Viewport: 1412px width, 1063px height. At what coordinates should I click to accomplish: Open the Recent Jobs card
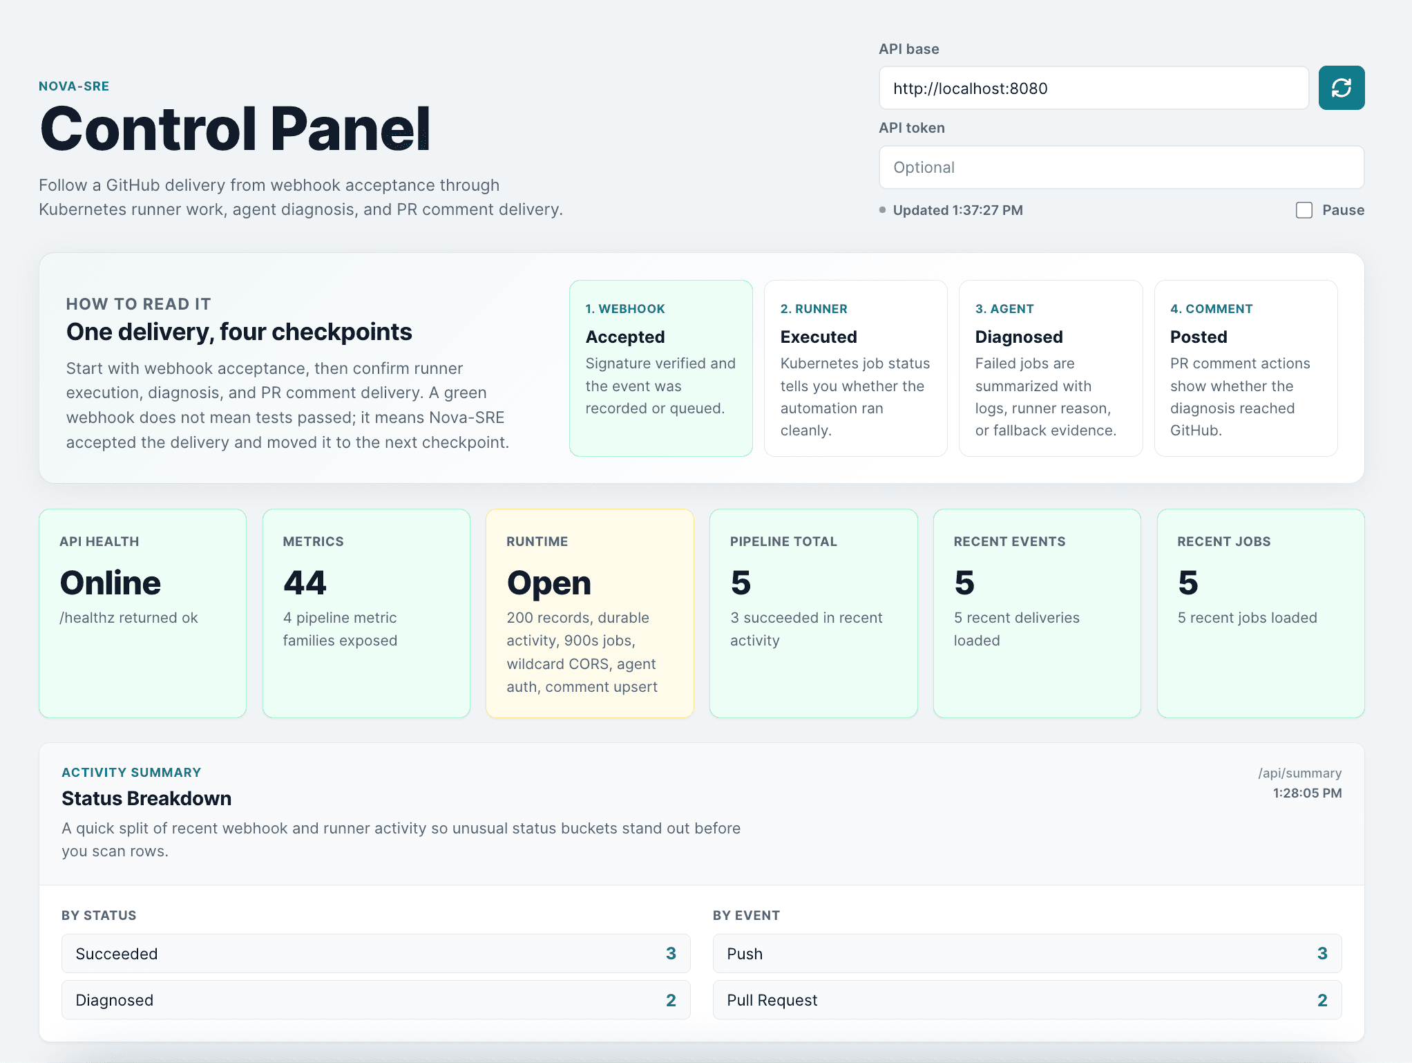tap(1261, 613)
